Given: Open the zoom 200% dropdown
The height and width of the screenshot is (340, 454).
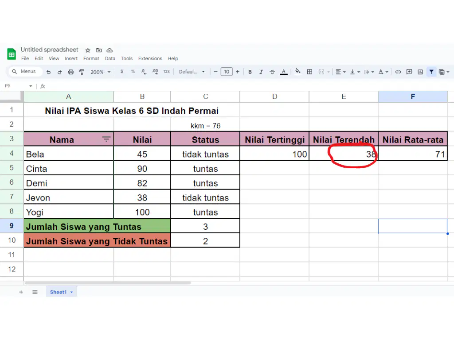Looking at the screenshot, I should (x=101, y=72).
